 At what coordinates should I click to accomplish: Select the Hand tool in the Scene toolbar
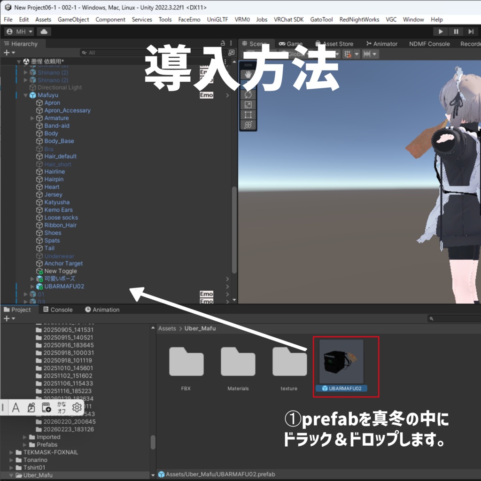click(248, 74)
